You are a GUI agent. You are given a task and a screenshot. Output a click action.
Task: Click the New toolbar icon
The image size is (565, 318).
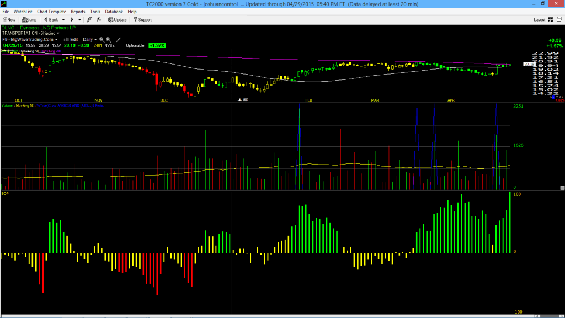[x=9, y=20]
